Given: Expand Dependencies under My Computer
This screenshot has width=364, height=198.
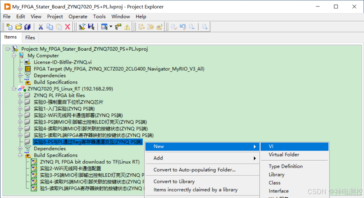Looking at the screenshot, I should [20, 76].
